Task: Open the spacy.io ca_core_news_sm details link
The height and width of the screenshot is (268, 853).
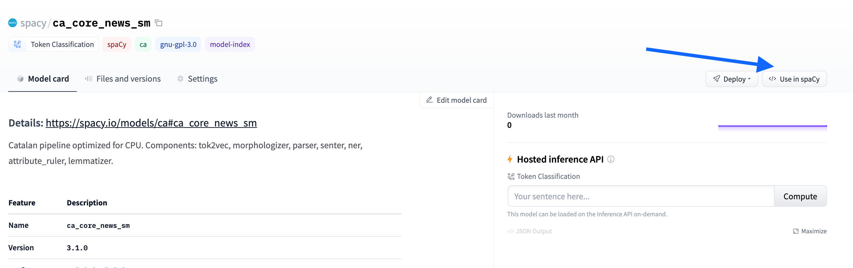Action: (151, 123)
